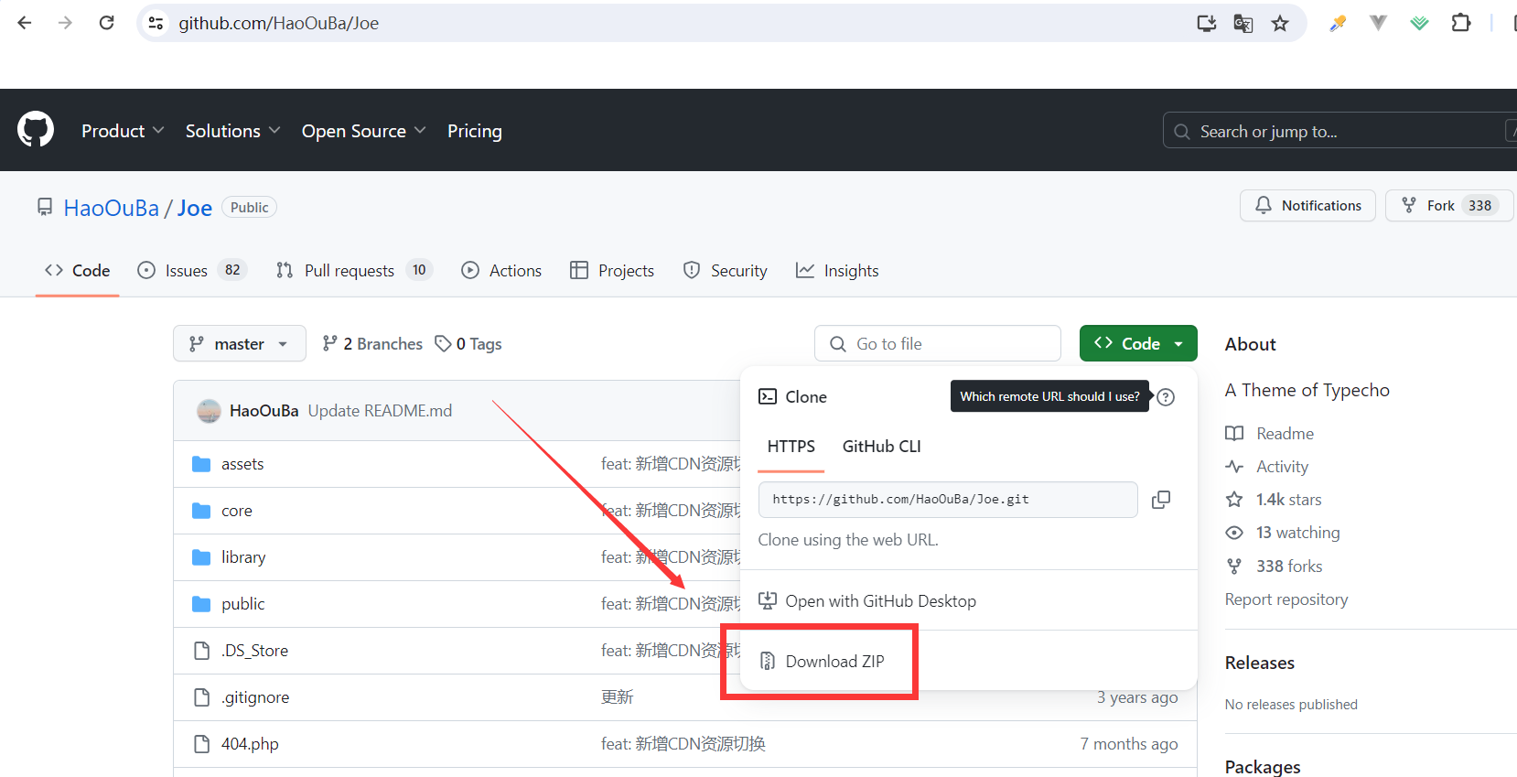This screenshot has height=777, width=1517.
Task: Open the Joe repository link
Action: click(195, 208)
